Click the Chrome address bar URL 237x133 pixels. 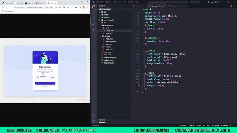(34, 7)
